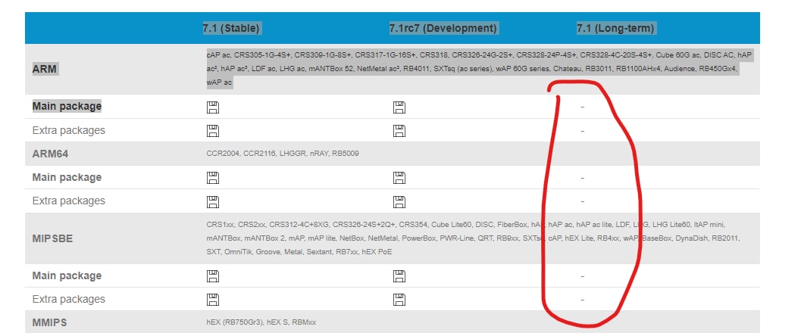Download MIPSBE Main package 7.1 Stable

212,276
